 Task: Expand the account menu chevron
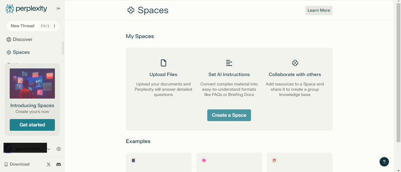pyautogui.click(x=49, y=149)
